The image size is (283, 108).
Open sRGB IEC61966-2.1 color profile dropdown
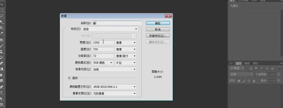tap(114, 87)
